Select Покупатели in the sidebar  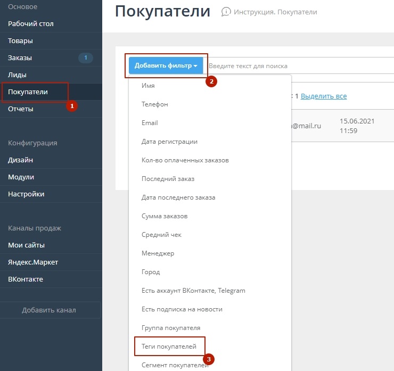click(28, 92)
